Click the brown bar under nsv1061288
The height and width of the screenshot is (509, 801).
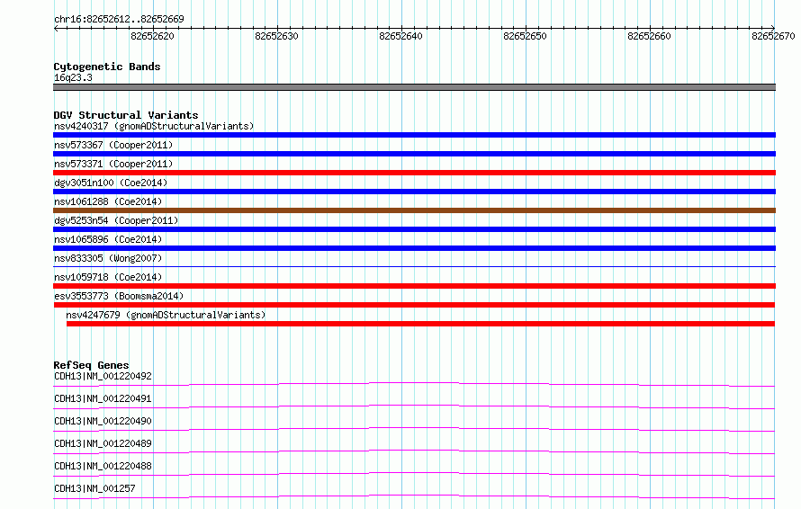pos(414,210)
